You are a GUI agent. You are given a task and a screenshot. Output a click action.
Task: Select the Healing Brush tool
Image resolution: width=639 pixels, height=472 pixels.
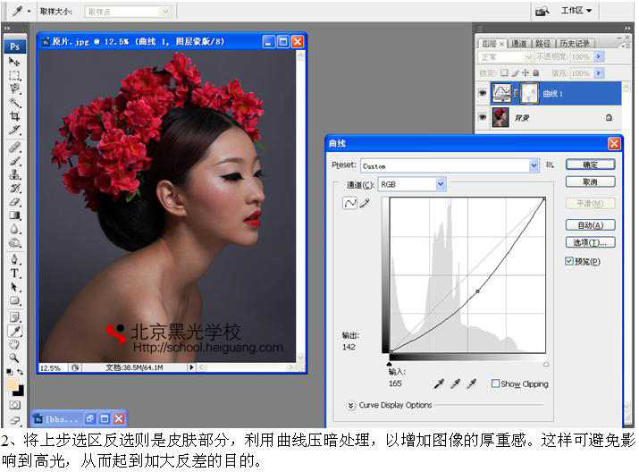14,147
